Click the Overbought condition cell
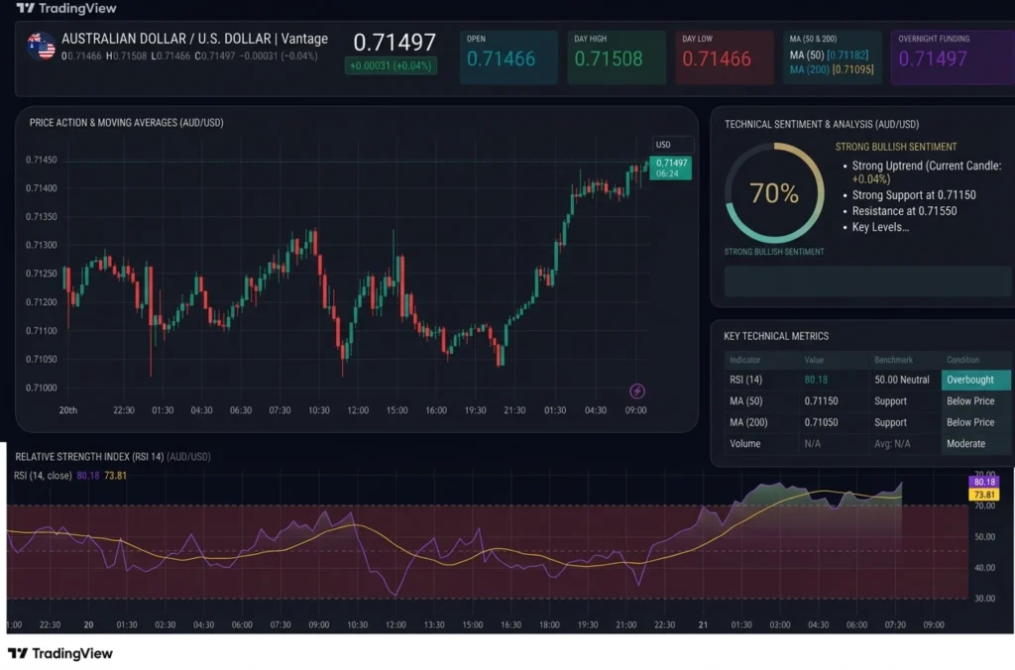The height and width of the screenshot is (670, 1015). point(975,380)
